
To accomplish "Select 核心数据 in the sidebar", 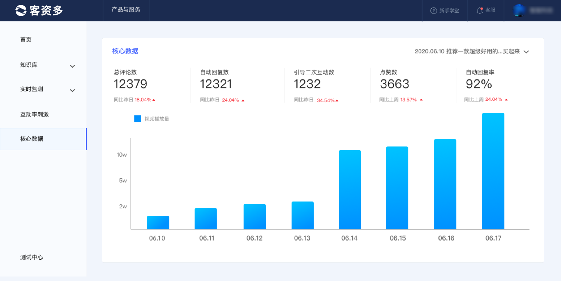I will 32,139.
